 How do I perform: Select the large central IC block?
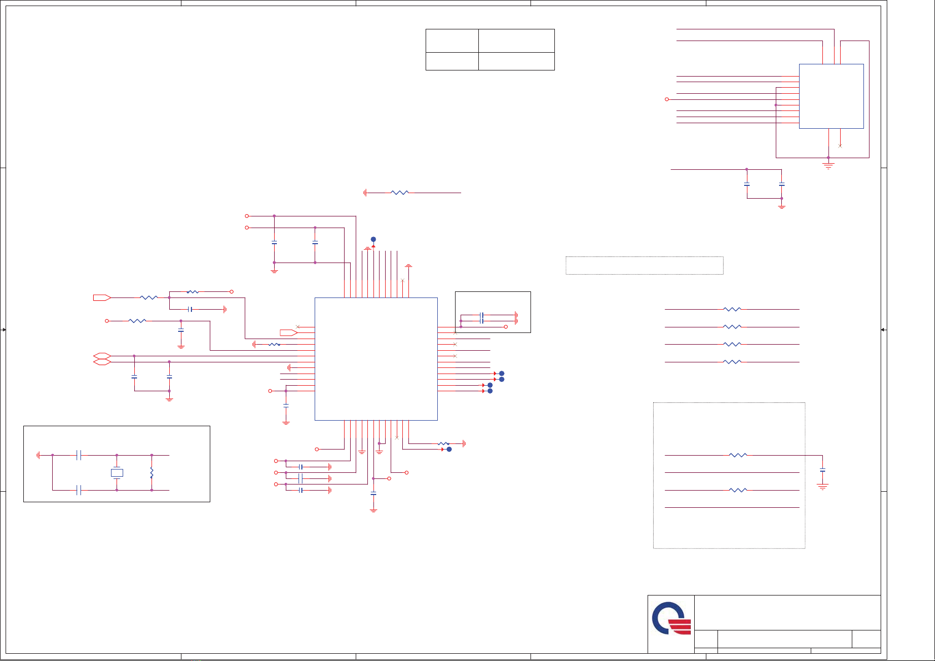pos(376,359)
